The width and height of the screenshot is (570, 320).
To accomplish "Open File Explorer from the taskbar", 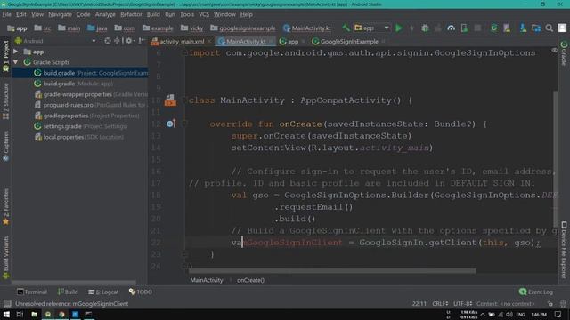I will click(x=34, y=314).
